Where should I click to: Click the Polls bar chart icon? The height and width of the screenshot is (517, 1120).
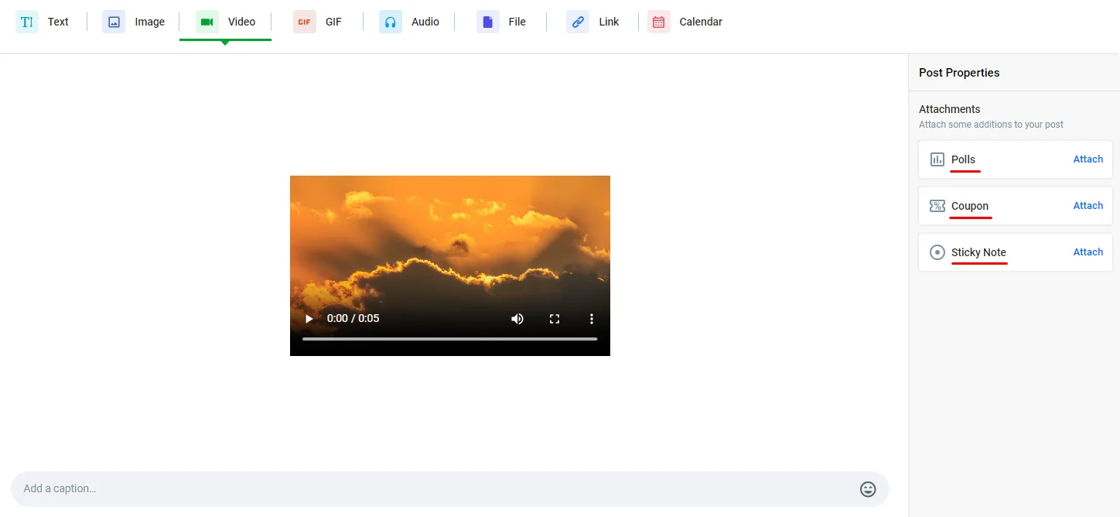pyautogui.click(x=937, y=159)
